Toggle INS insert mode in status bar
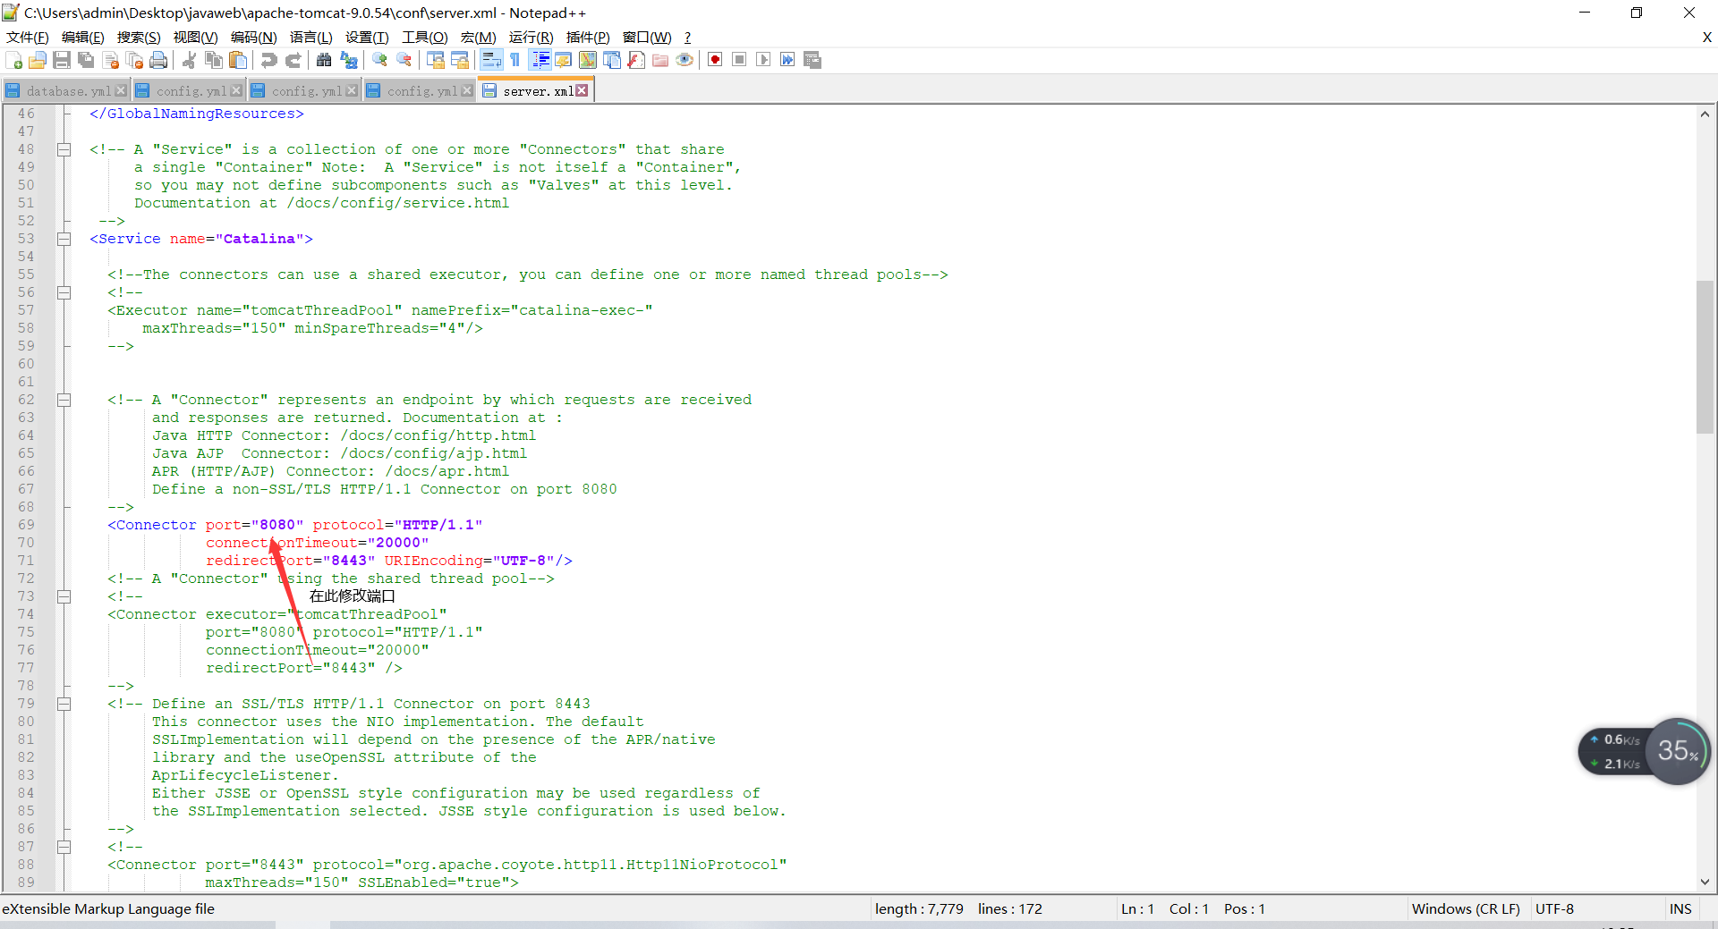 [x=1680, y=908]
